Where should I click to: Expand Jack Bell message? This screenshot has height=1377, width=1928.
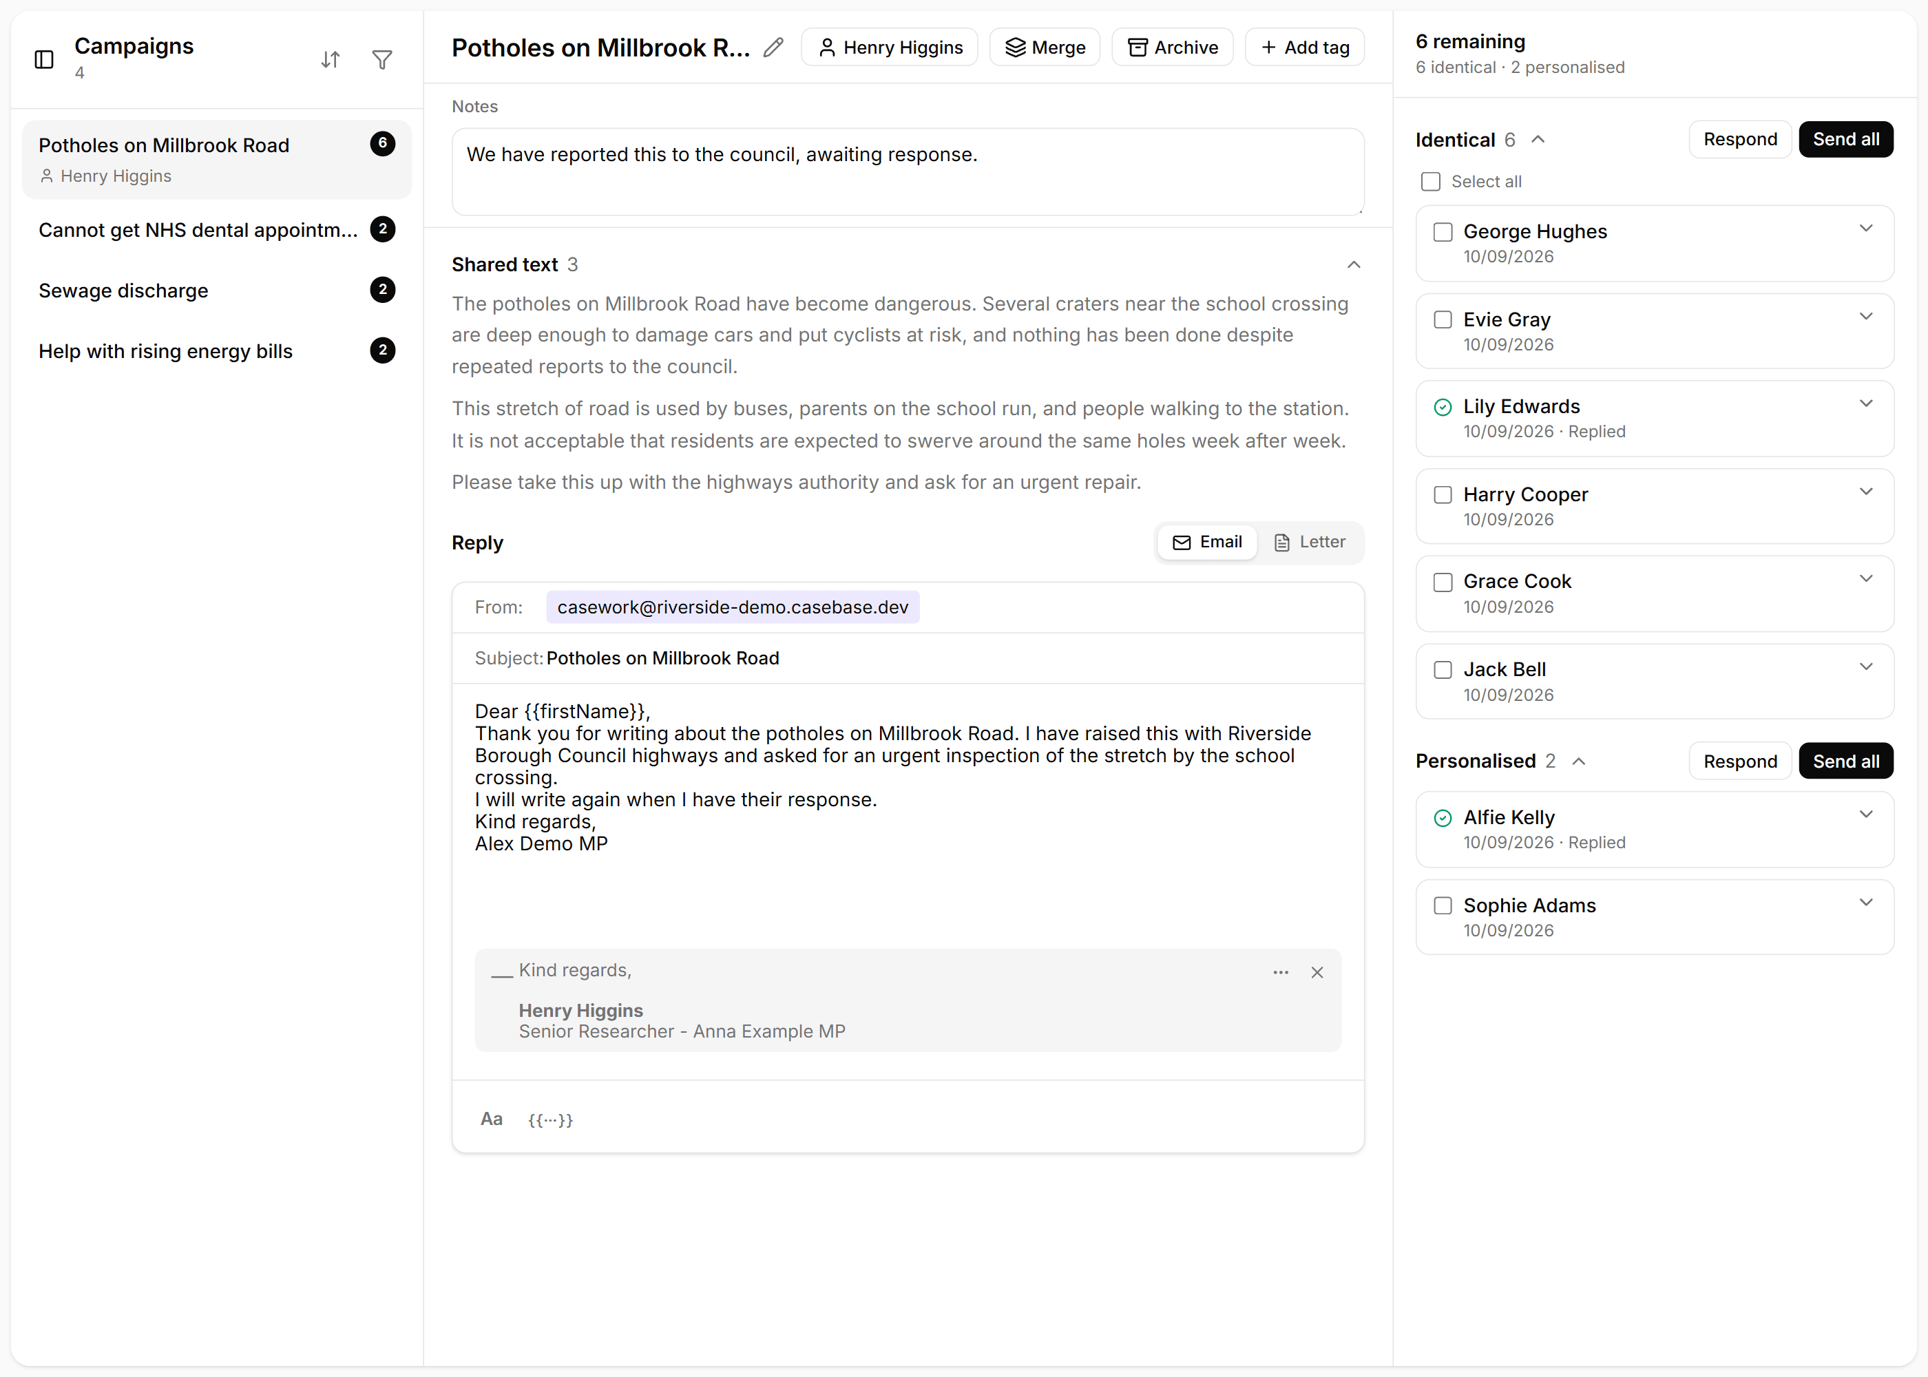(1865, 666)
